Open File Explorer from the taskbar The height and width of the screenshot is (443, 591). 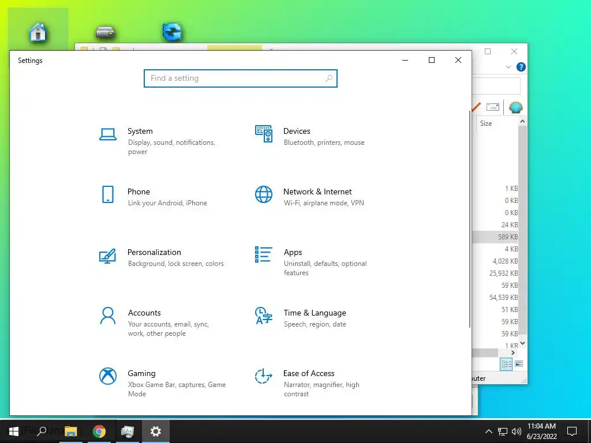(x=70, y=431)
